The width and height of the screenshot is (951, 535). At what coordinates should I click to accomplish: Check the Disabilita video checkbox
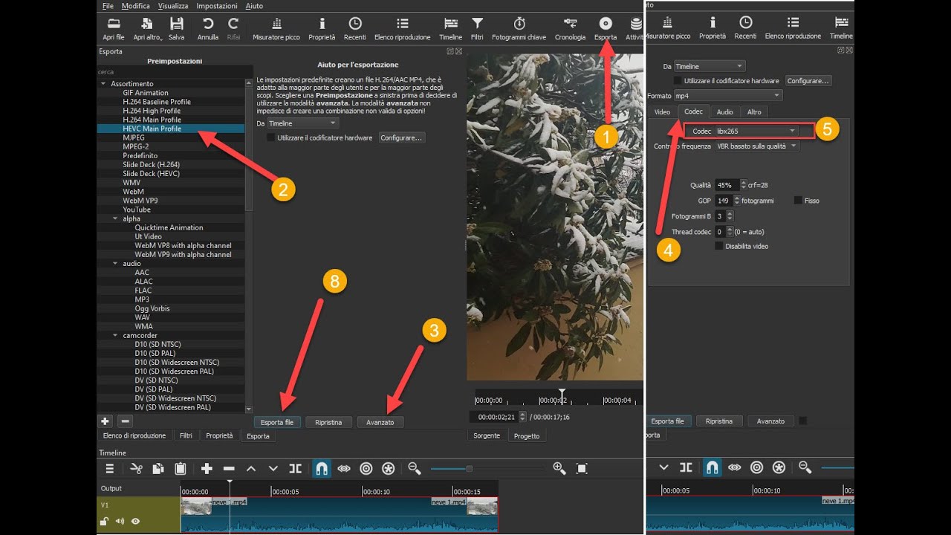[x=718, y=246]
